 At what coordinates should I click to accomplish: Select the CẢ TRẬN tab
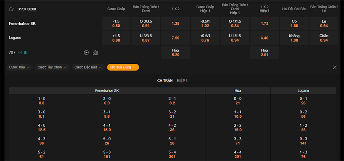(165, 80)
